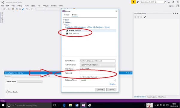This screenshot has height=108, width=180.
Task: Click the Redo toolbar icon
Action: pyautogui.click(x=32, y=9)
